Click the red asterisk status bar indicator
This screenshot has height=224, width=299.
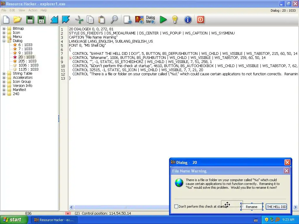pos(68,213)
